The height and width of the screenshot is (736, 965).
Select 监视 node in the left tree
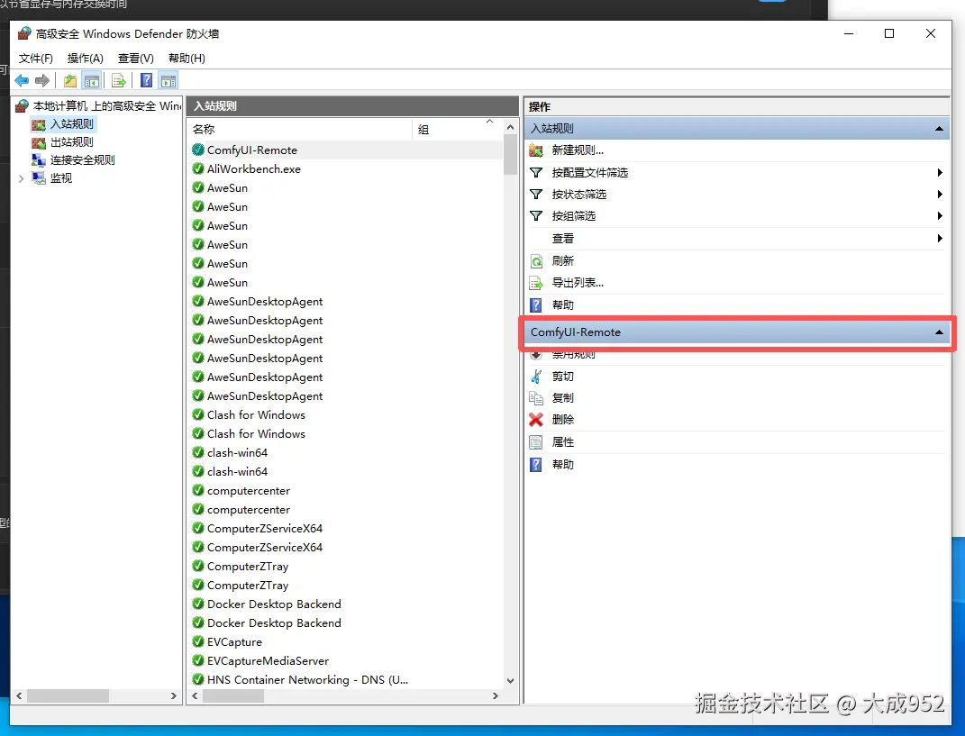coord(61,177)
